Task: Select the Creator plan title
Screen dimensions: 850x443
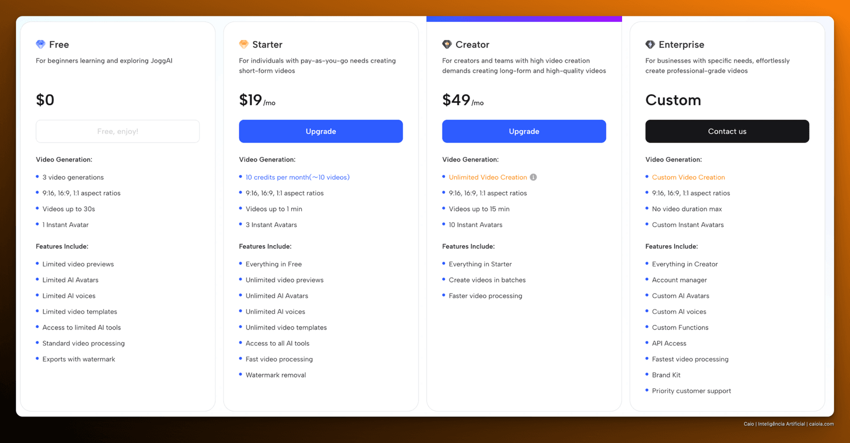Action: (472, 45)
